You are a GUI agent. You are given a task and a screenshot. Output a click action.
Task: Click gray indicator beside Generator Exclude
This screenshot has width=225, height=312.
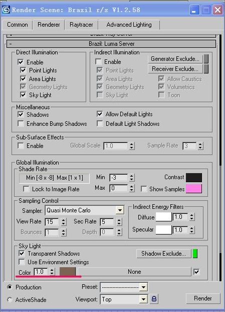[x=206, y=59]
